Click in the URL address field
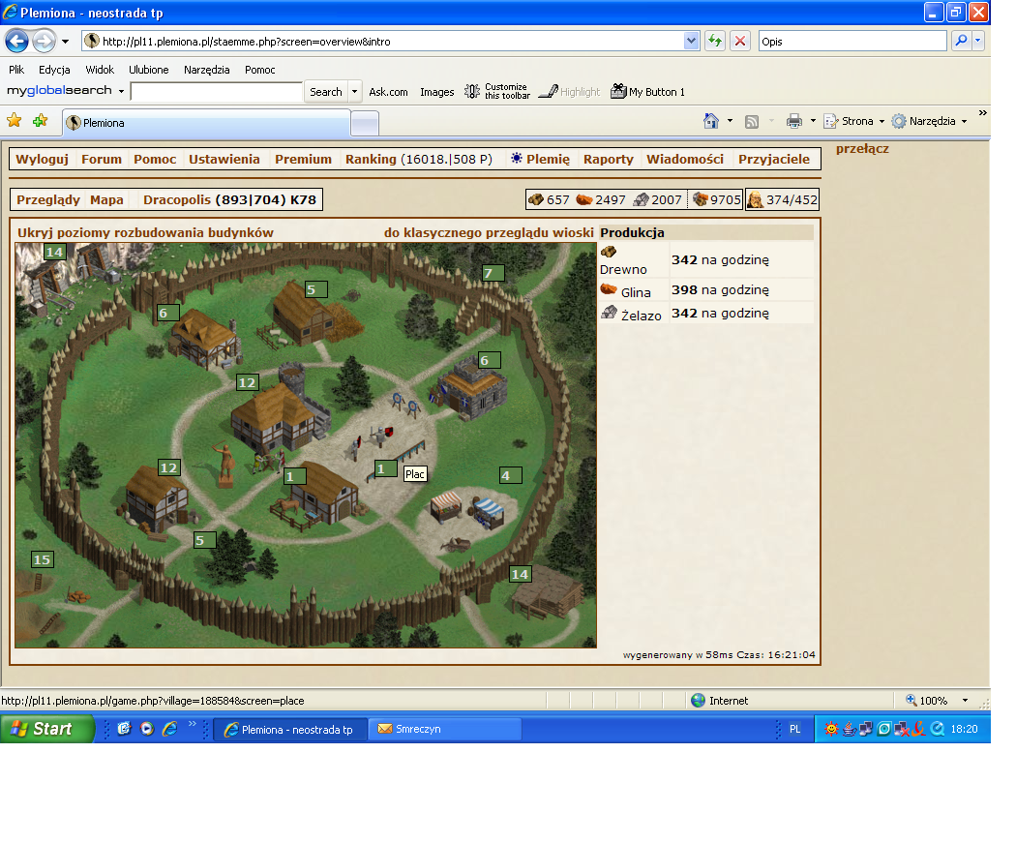This screenshot has height=843, width=1016. (x=391, y=42)
